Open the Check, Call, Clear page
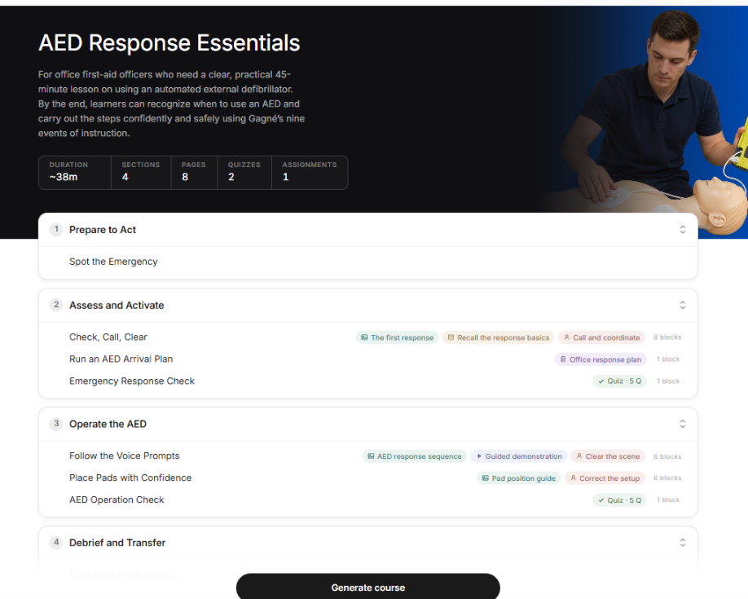This screenshot has width=748, height=599. [108, 337]
